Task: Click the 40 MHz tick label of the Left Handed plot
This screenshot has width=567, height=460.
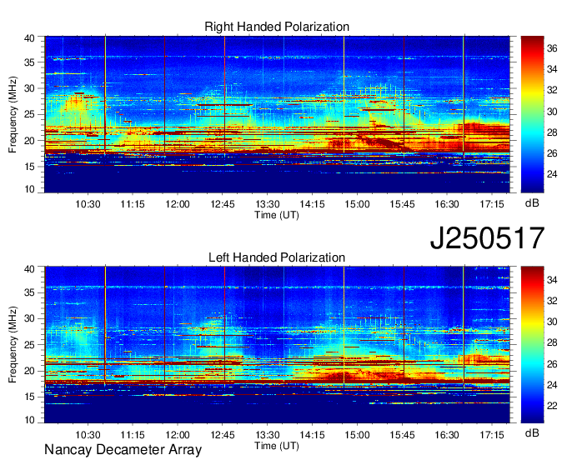Action: (29, 269)
